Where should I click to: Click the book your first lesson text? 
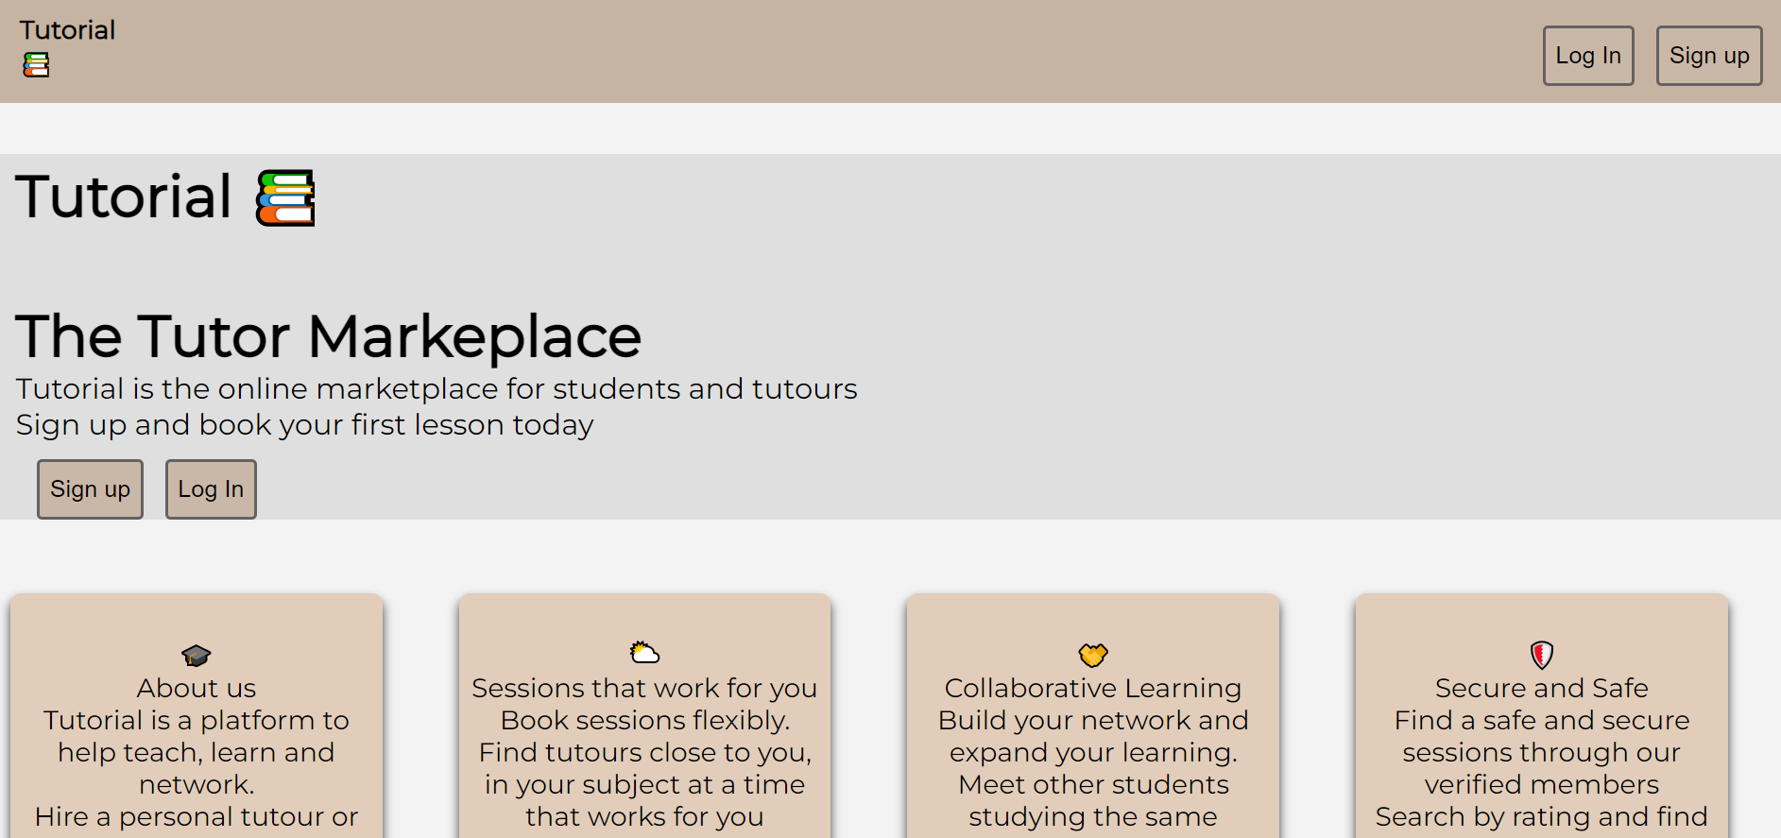(x=304, y=425)
